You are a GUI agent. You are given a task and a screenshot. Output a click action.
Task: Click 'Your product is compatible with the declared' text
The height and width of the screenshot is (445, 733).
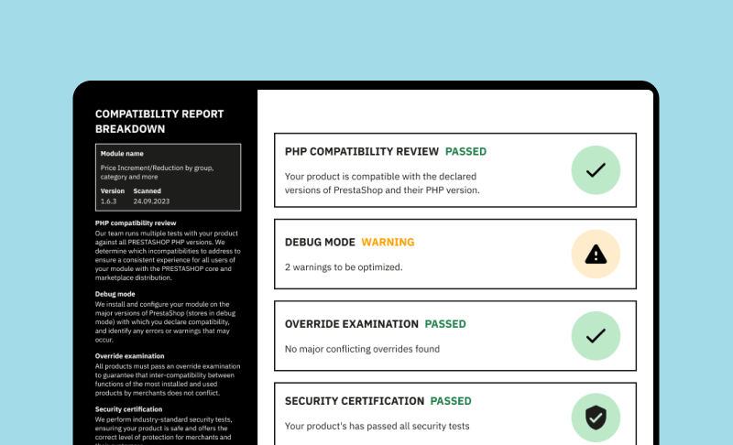[380, 177]
